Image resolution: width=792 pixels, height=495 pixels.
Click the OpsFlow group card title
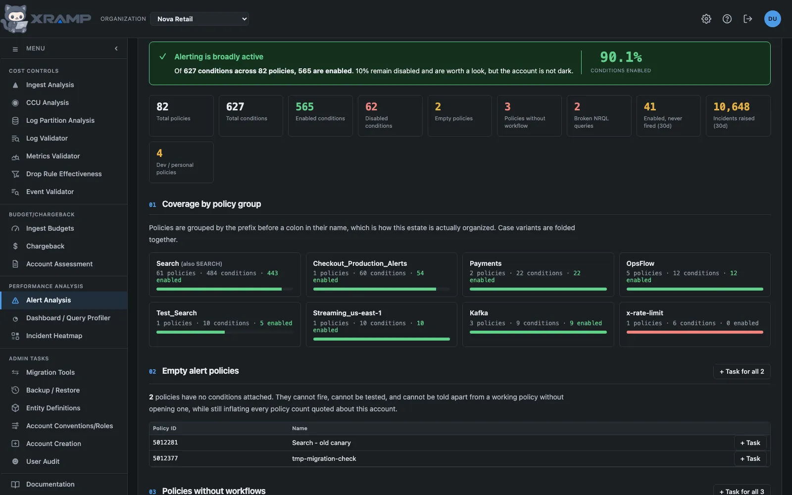click(x=640, y=264)
